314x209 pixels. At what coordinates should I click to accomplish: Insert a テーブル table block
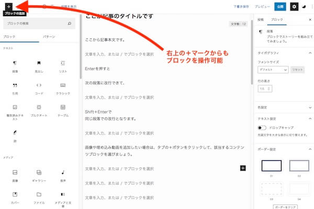coord(63,111)
